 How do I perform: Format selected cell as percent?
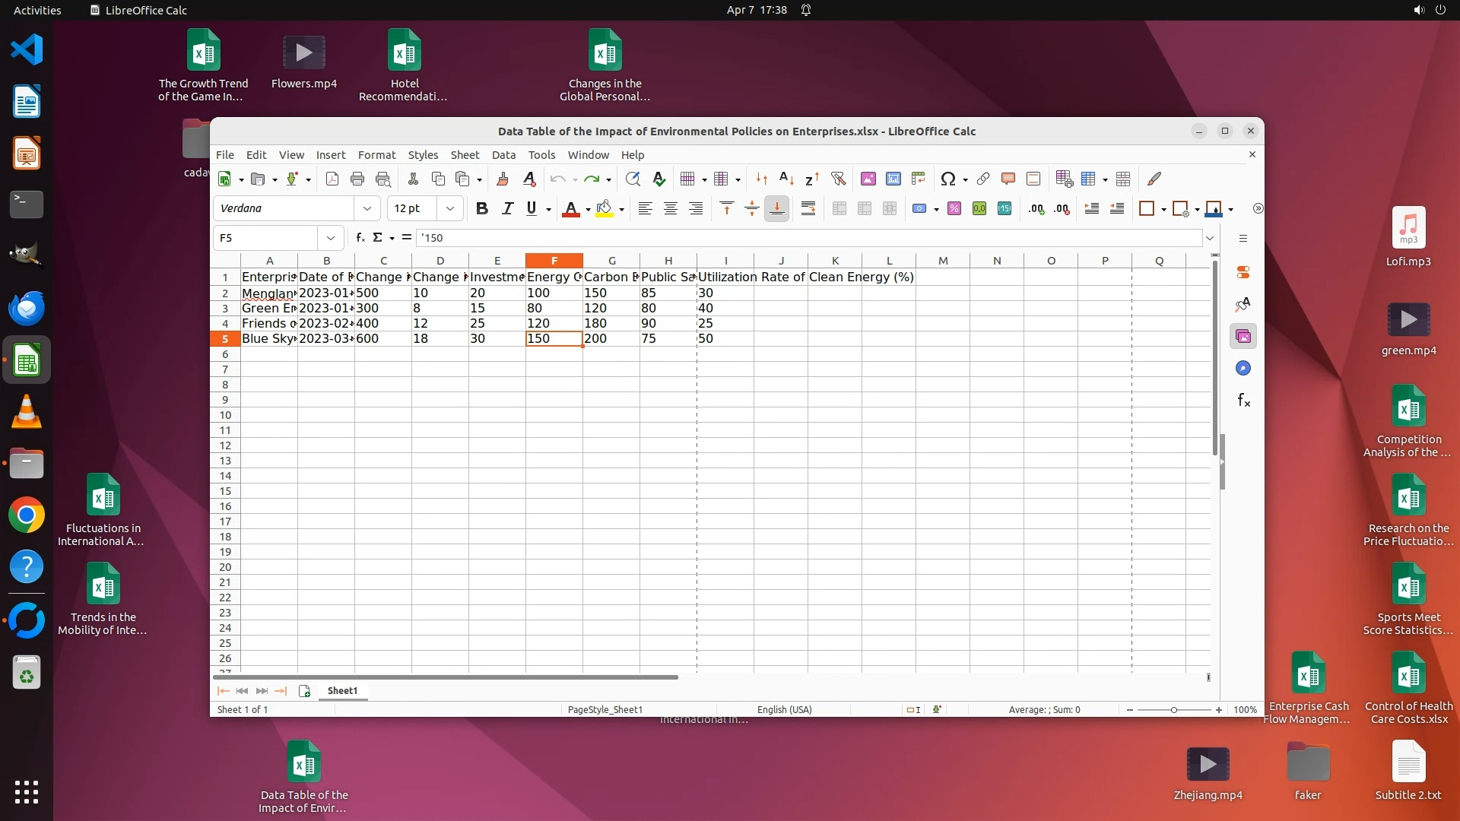pos(954,209)
